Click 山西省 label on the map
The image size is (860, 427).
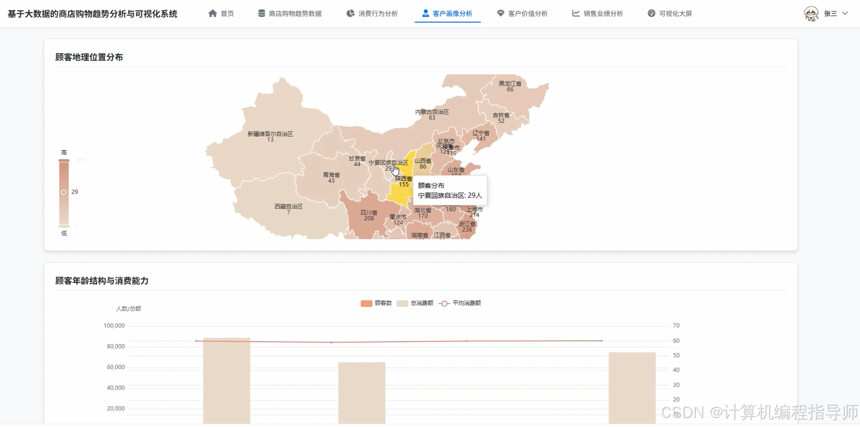point(423,164)
